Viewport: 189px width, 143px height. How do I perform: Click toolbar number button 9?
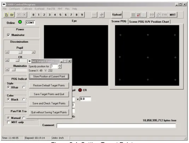(82, 15)
